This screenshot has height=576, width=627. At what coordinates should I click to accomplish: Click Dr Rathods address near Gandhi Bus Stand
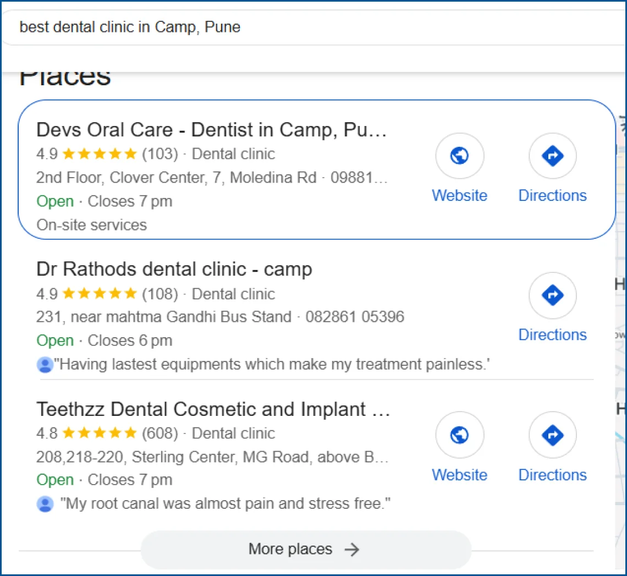(x=164, y=317)
